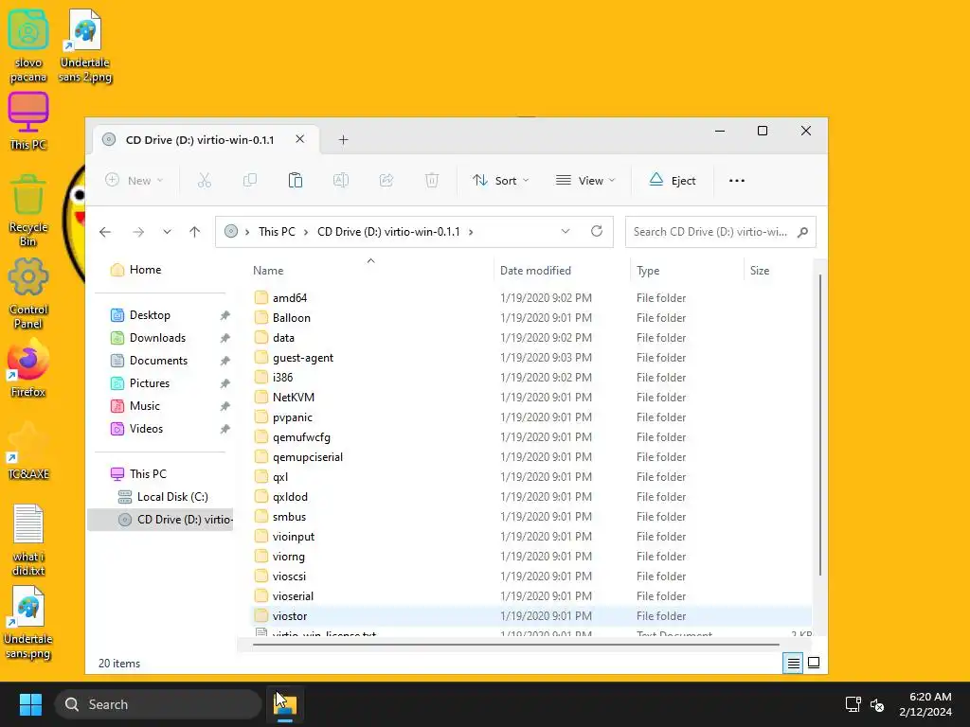This screenshot has width=970, height=727.
Task: Click the Share icon in toolbar
Action: pyautogui.click(x=386, y=181)
